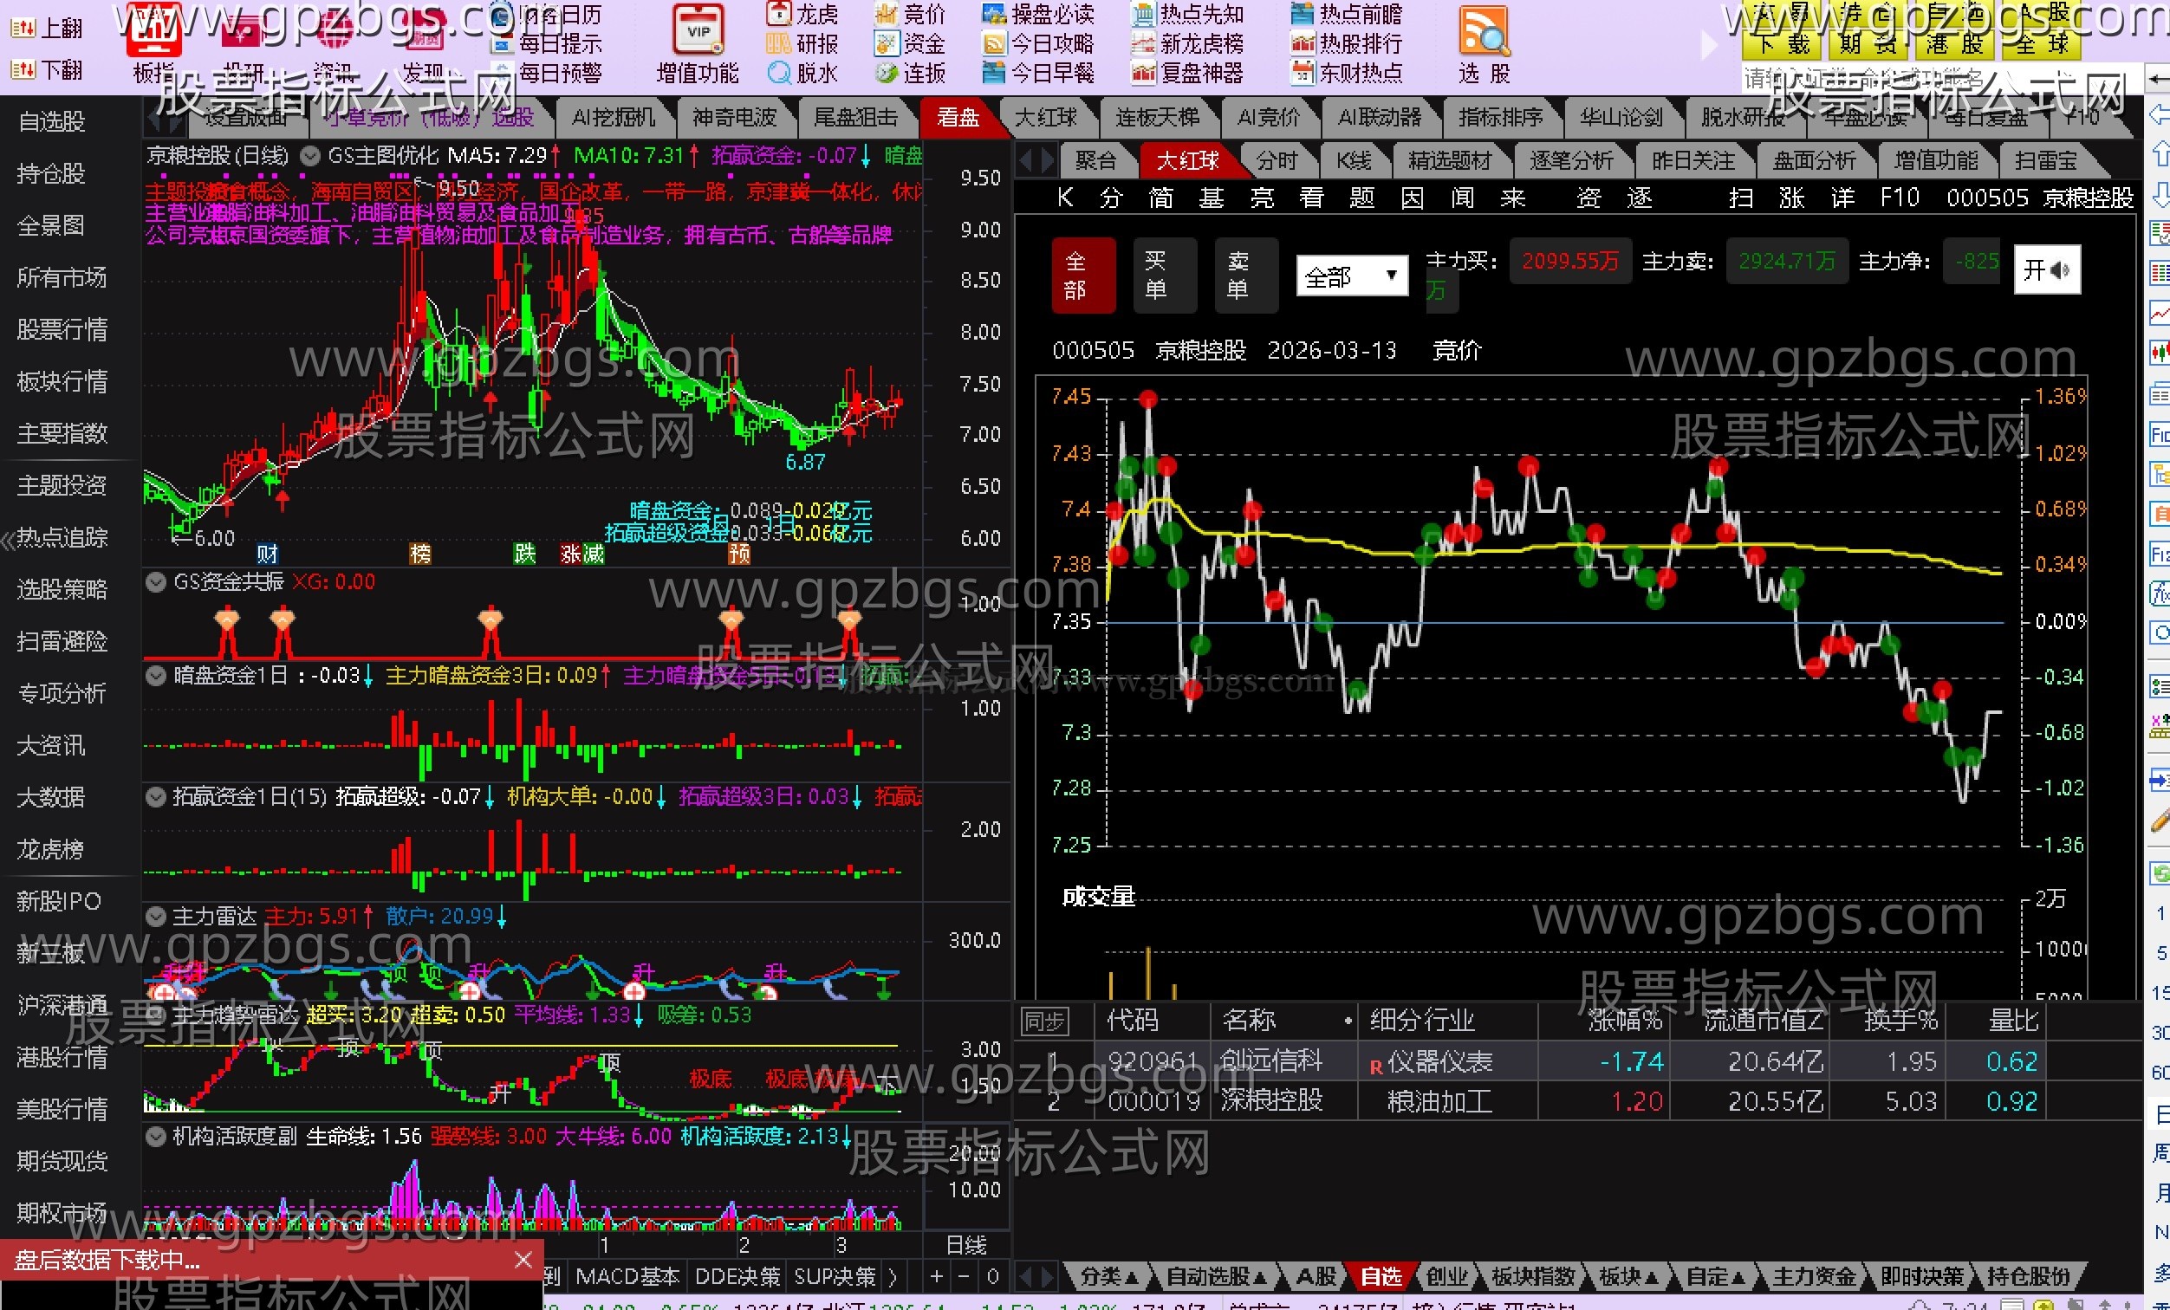Click the 东财热点 calendar icon
2170x1310 pixels.
pyautogui.click(x=1302, y=73)
